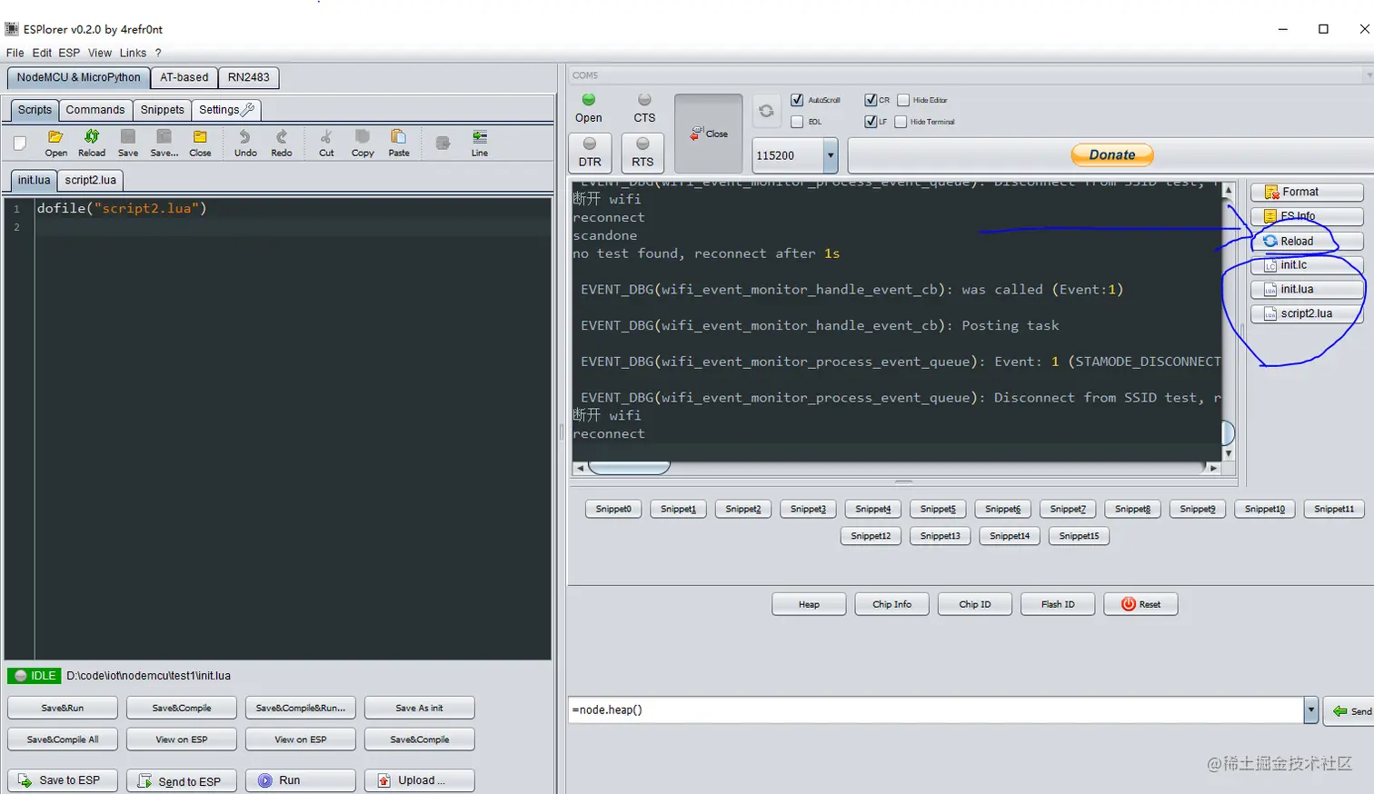Viewport: 1374px width, 794px height.
Task: Click the Donate button
Action: [x=1112, y=155]
